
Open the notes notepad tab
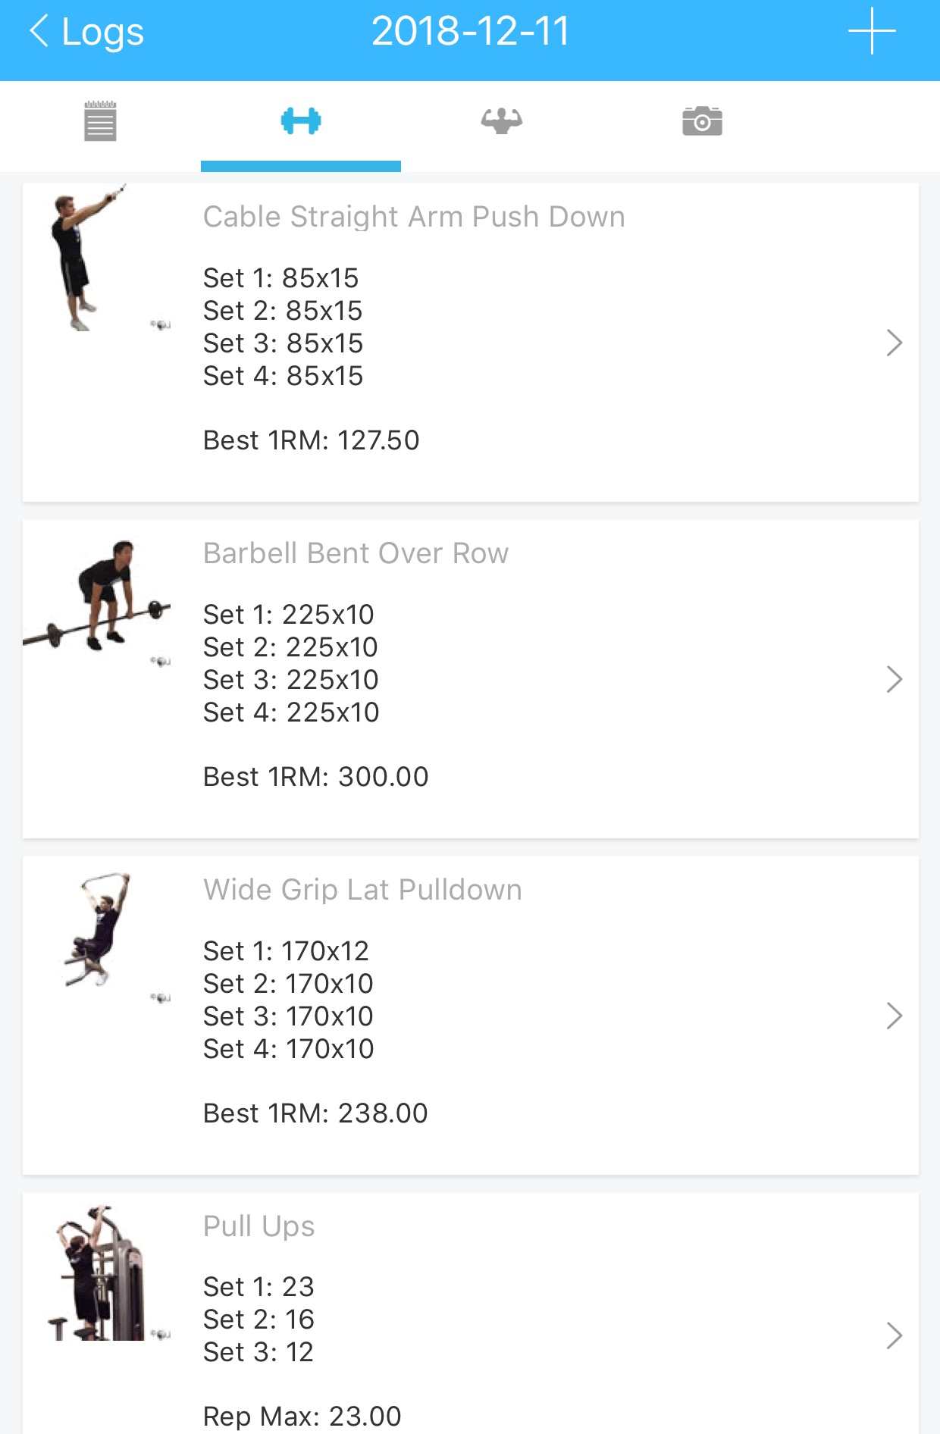coord(100,121)
